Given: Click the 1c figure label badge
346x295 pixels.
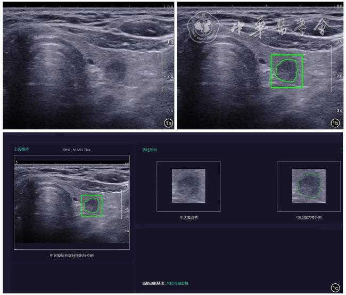Looking at the screenshot, I should pyautogui.click(x=335, y=288).
